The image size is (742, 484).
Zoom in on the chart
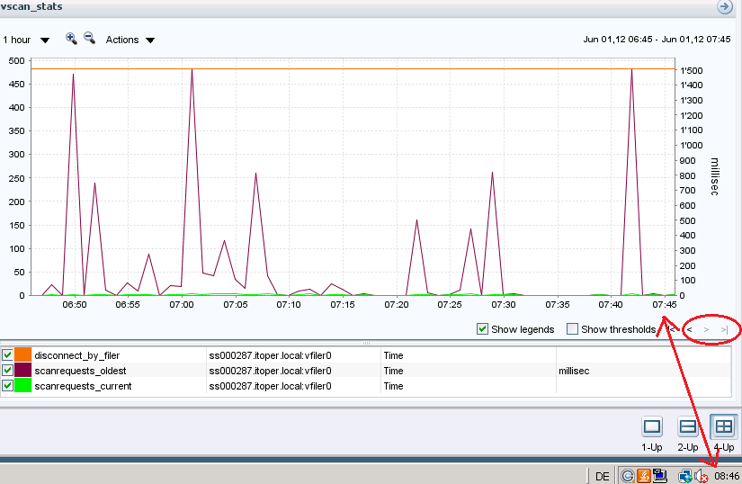tap(71, 39)
